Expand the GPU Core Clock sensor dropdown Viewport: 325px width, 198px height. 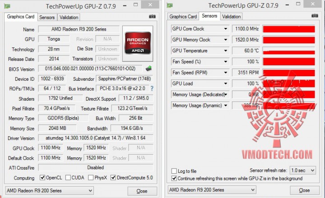(x=226, y=29)
